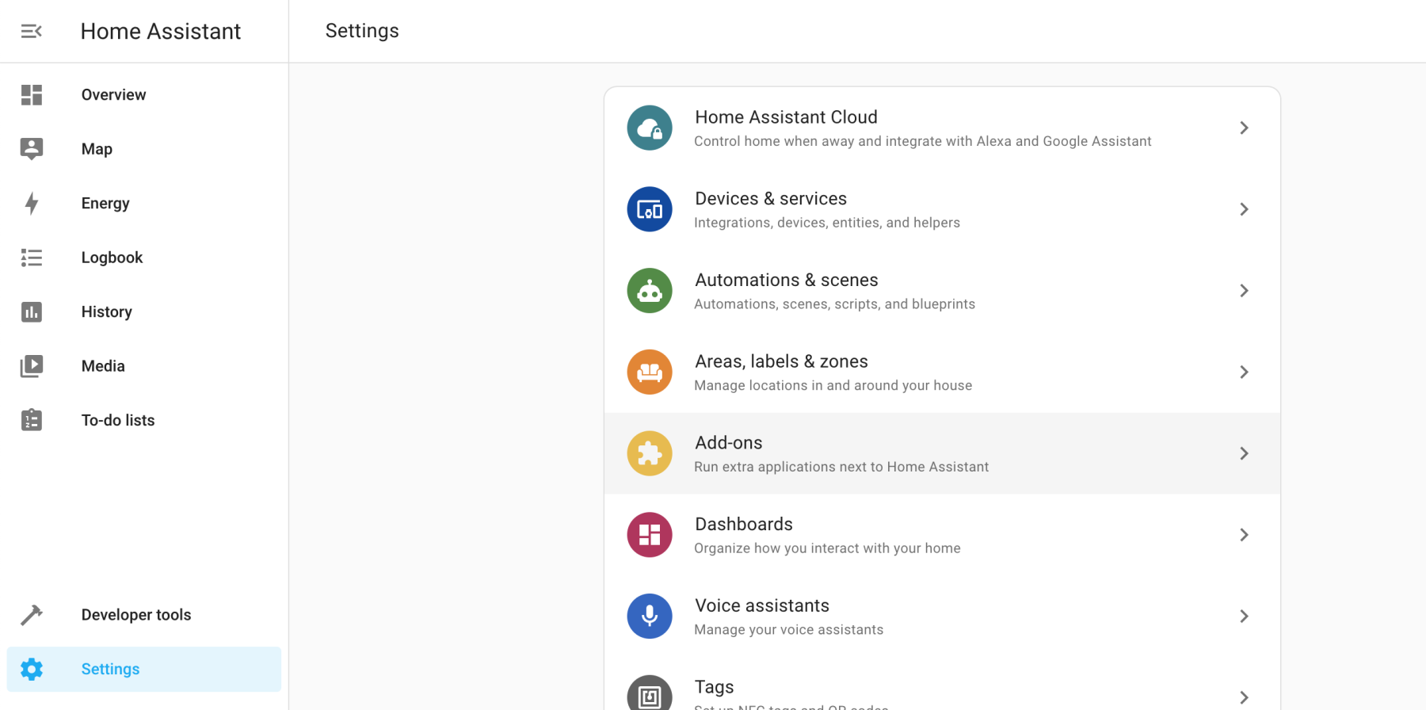Click 'Organize how you interact with your home'

(x=827, y=548)
